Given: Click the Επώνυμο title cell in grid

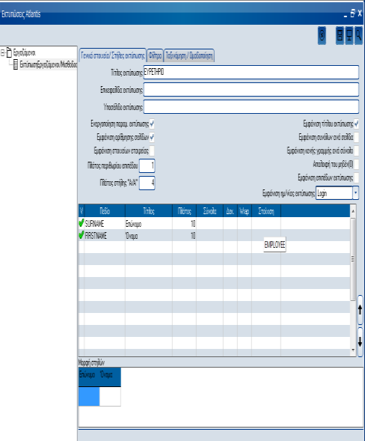Looking at the screenshot, I should coord(149,223).
